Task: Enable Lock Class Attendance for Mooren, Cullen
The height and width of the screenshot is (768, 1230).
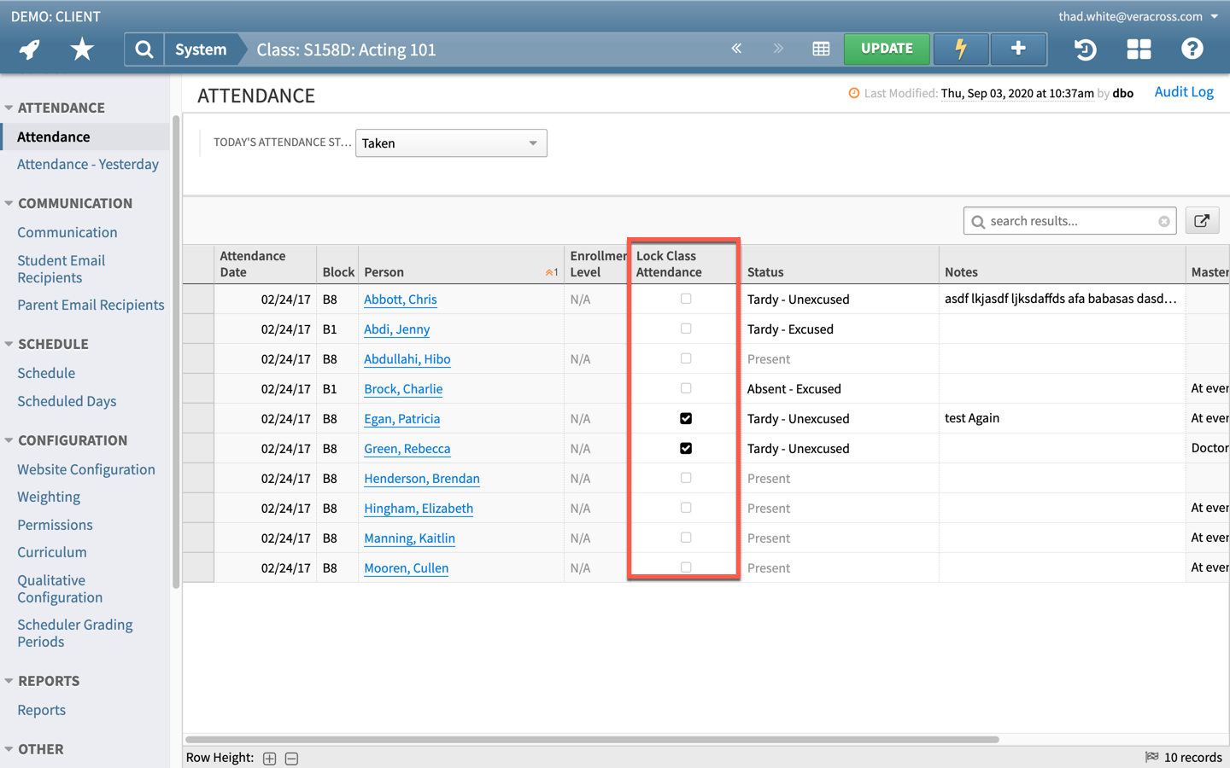Action: [x=685, y=566]
